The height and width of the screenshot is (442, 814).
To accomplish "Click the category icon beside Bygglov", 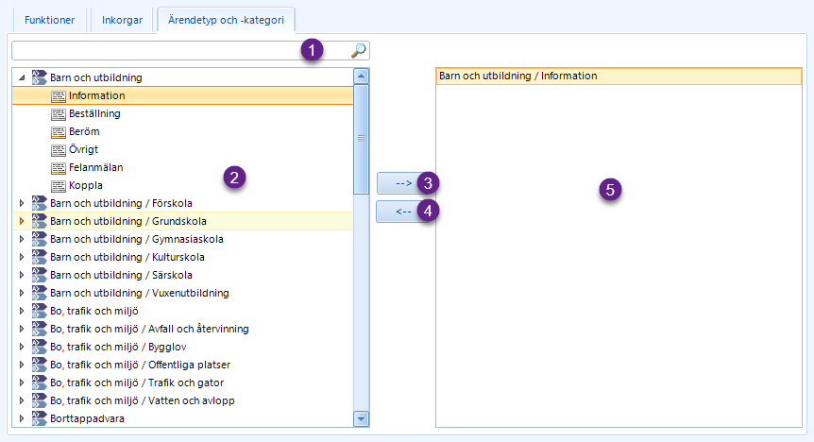I will tap(39, 347).
